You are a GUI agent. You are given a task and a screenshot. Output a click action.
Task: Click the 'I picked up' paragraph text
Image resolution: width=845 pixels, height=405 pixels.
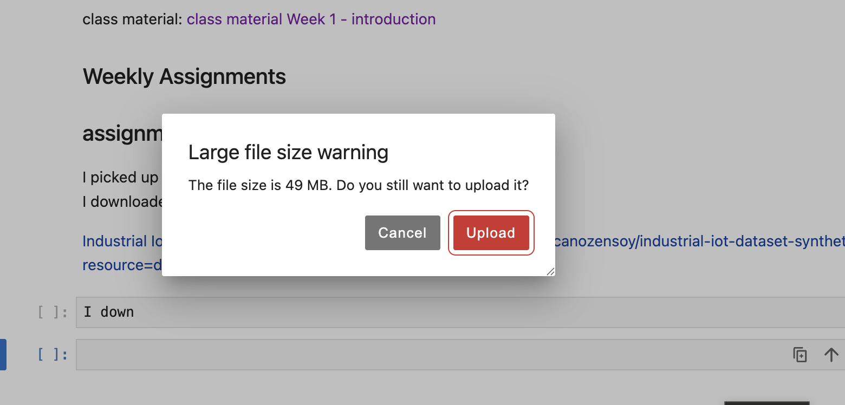click(x=120, y=178)
